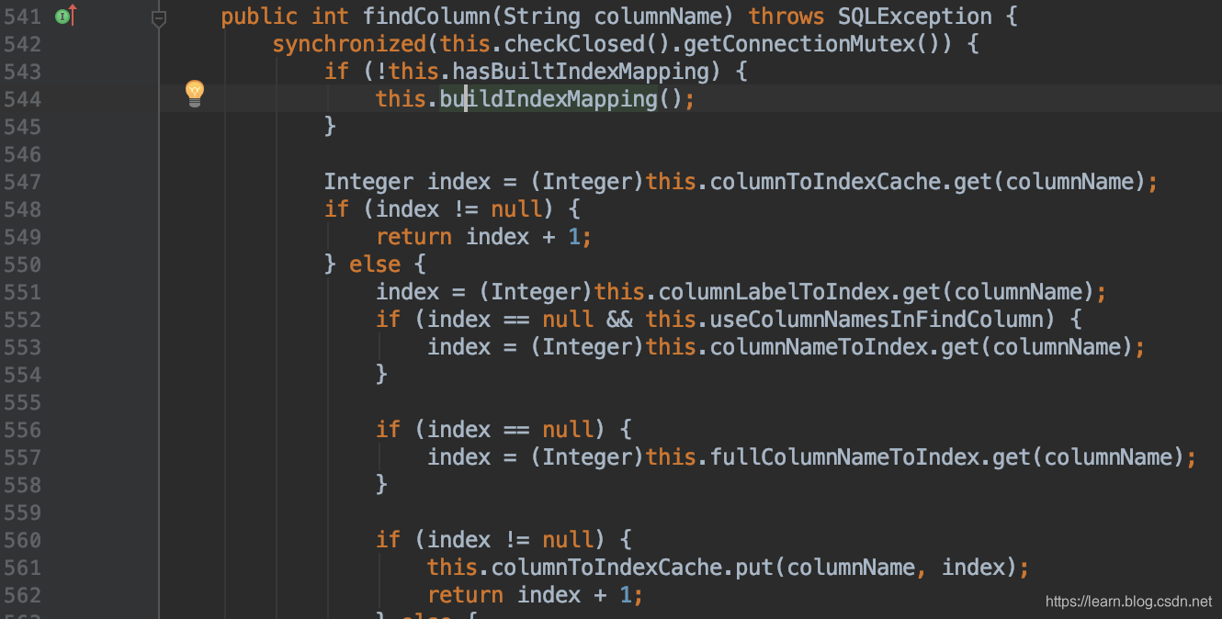
Task: Click the SQLException type in the method signature
Action: pyautogui.click(x=915, y=17)
